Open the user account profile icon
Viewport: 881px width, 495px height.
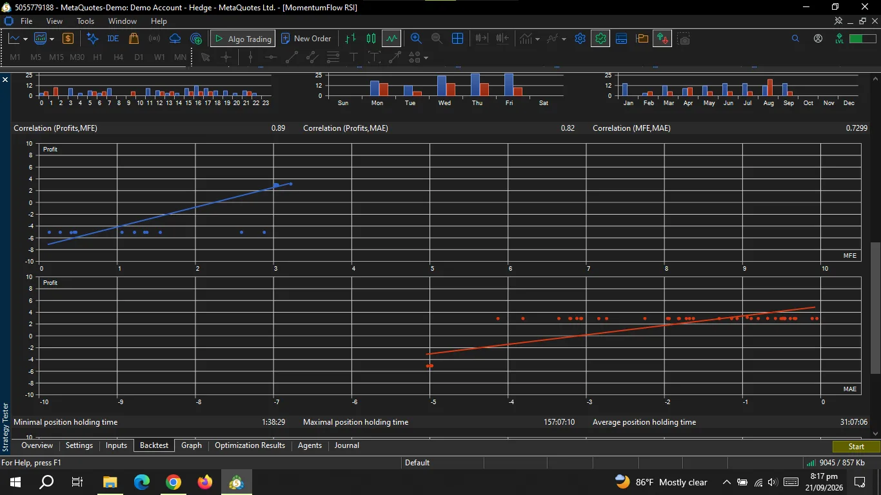818,39
